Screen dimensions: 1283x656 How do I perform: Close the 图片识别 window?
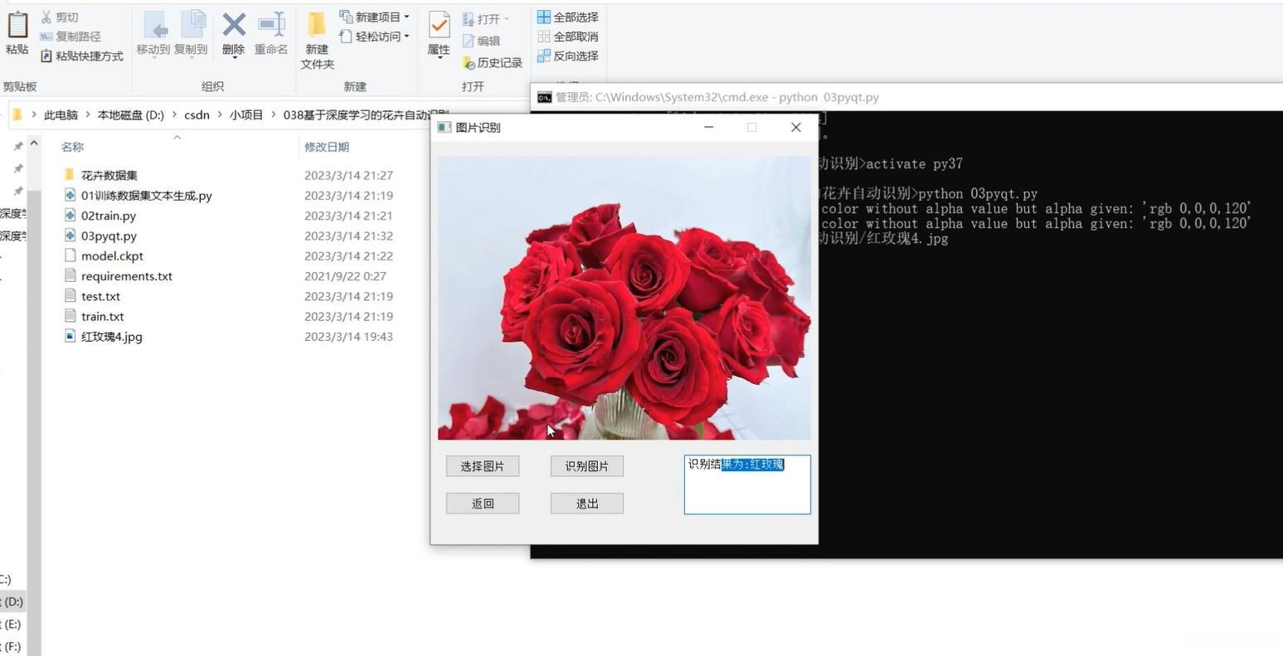(x=796, y=127)
